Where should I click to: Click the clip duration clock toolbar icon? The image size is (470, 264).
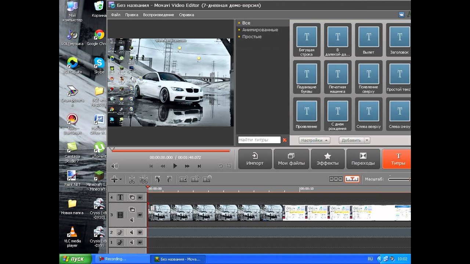(207, 179)
